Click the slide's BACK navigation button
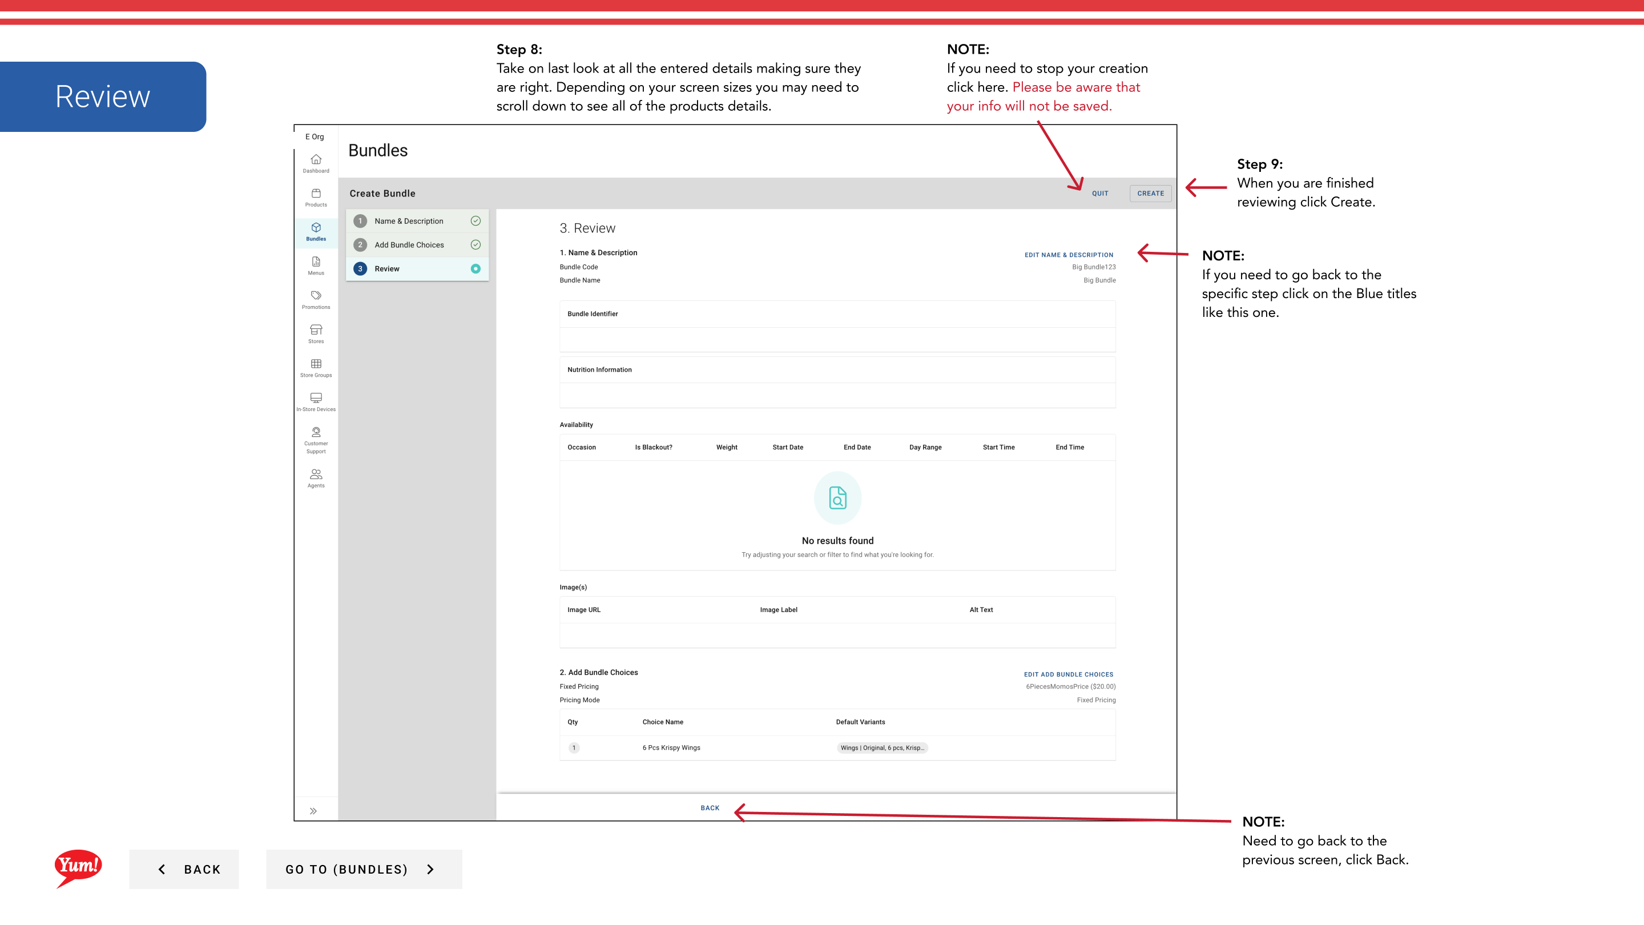1644x925 pixels. tap(184, 870)
